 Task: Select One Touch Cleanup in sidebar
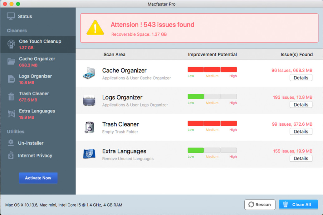tap(38, 44)
